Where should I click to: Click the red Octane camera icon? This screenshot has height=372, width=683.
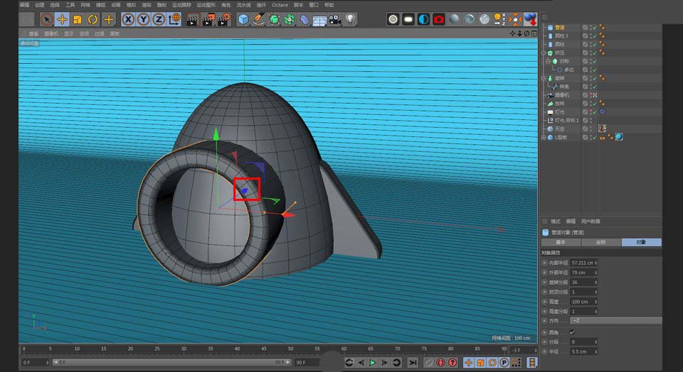click(439, 20)
